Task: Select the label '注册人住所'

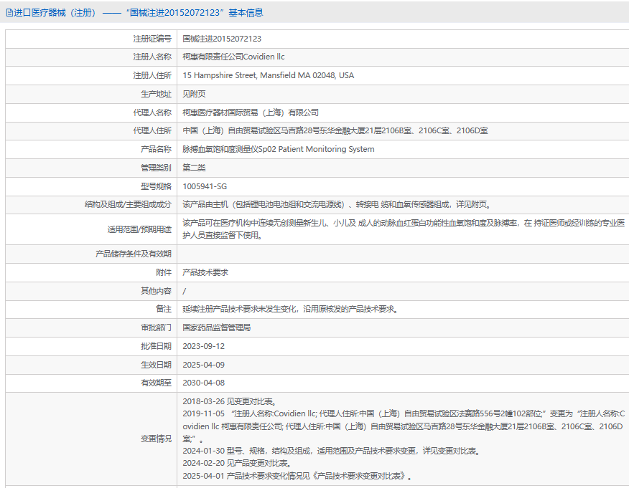Action: pyautogui.click(x=152, y=75)
